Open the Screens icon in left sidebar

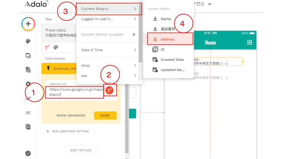tap(28, 56)
